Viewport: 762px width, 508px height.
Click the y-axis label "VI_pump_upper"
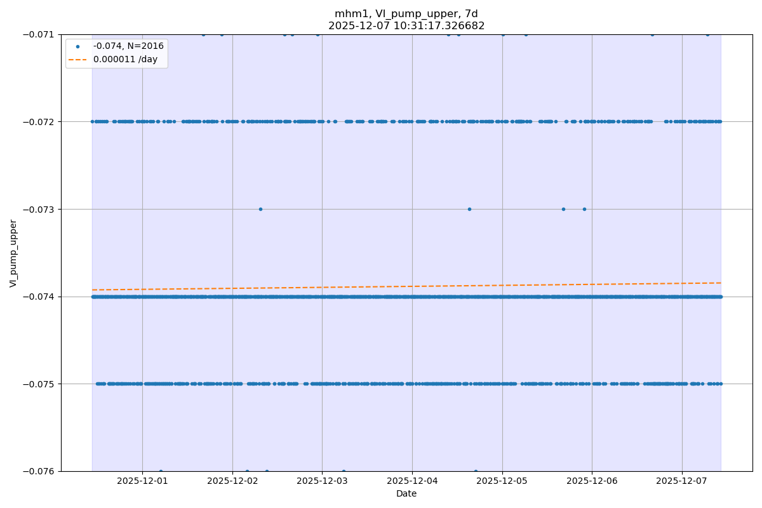pos(13,253)
